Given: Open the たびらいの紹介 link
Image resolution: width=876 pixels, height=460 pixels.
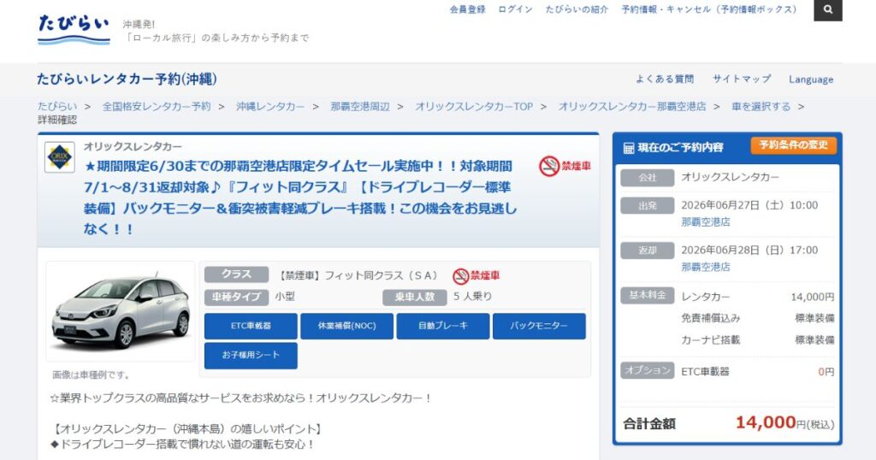Looking at the screenshot, I should coord(577,9).
